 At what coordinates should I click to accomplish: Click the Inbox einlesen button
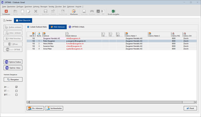[x=13, y=33]
